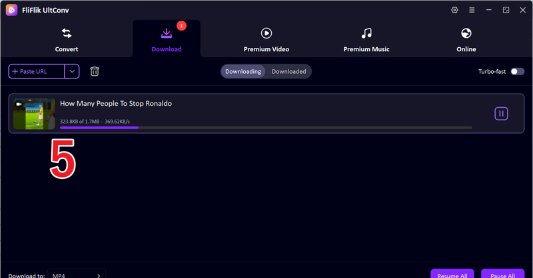Enable the Turbo-fast toggle

coord(518,71)
